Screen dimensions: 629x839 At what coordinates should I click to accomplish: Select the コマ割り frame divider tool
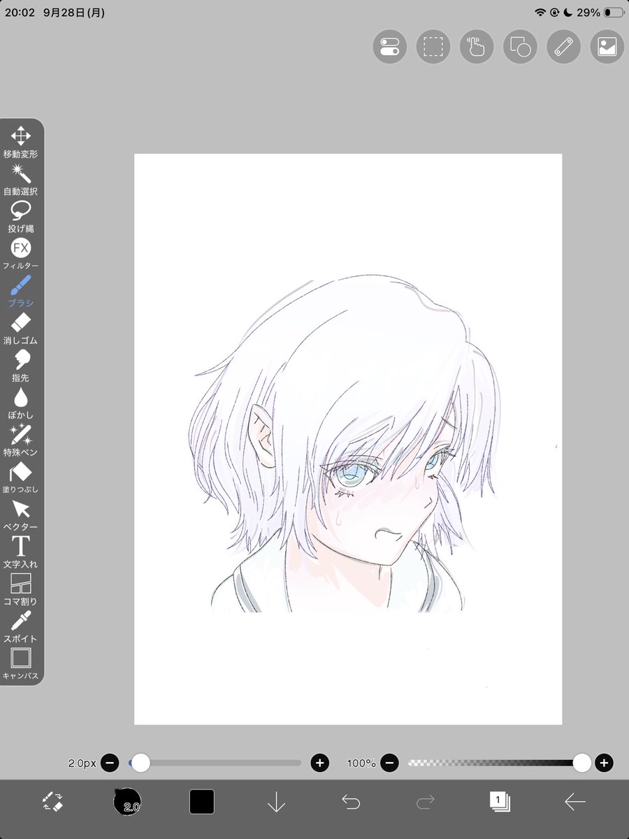[x=21, y=590]
